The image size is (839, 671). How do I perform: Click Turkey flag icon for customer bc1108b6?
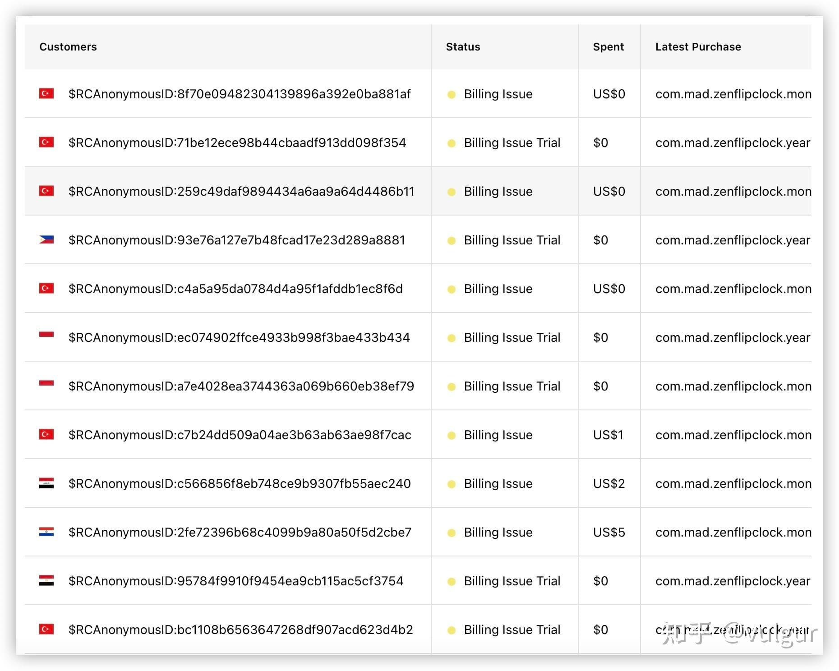pos(46,629)
